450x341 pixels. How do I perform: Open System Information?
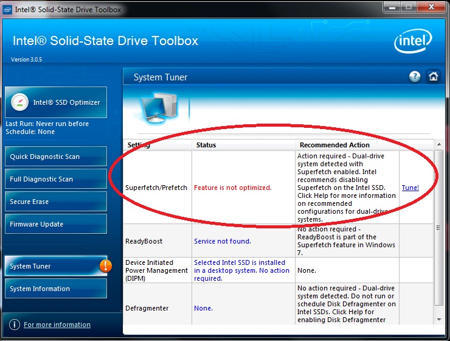pyautogui.click(x=56, y=289)
